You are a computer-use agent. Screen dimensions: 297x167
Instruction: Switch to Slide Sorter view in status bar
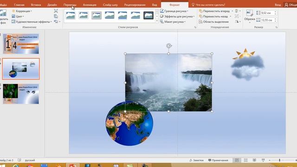[x=245, y=161]
